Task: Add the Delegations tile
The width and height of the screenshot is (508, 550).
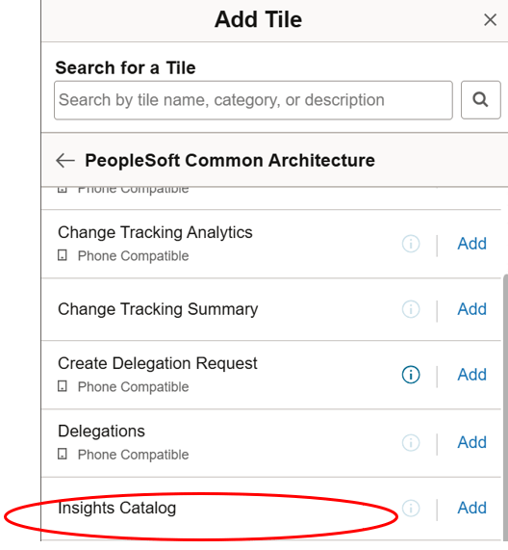Action: (x=471, y=443)
